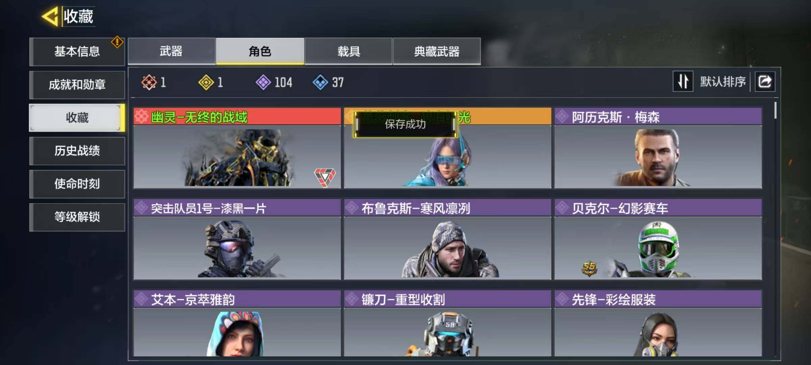Switch to the 武器 tab
Viewport: 811px width, 365px height.
(171, 51)
